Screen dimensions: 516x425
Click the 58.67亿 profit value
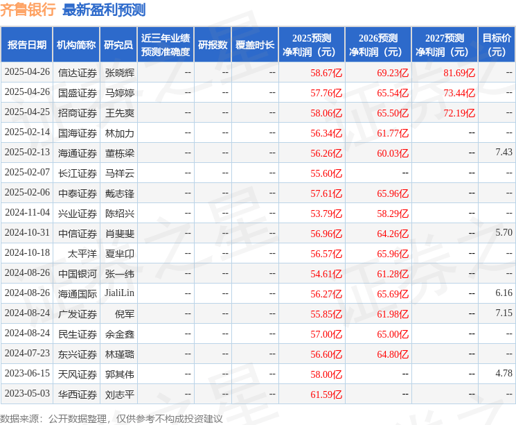(x=326, y=73)
